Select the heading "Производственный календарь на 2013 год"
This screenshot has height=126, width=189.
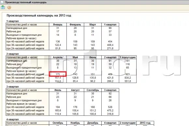pyautogui.click(x=39, y=16)
